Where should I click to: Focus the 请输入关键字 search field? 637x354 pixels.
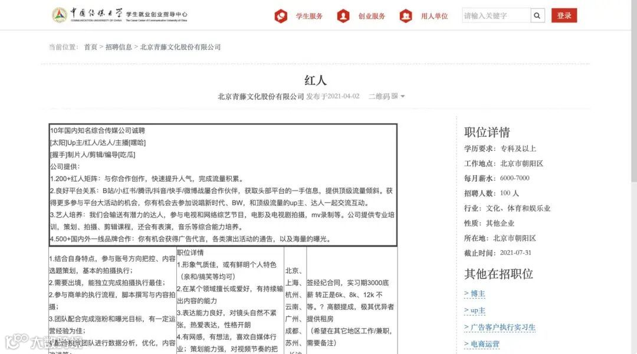point(496,15)
